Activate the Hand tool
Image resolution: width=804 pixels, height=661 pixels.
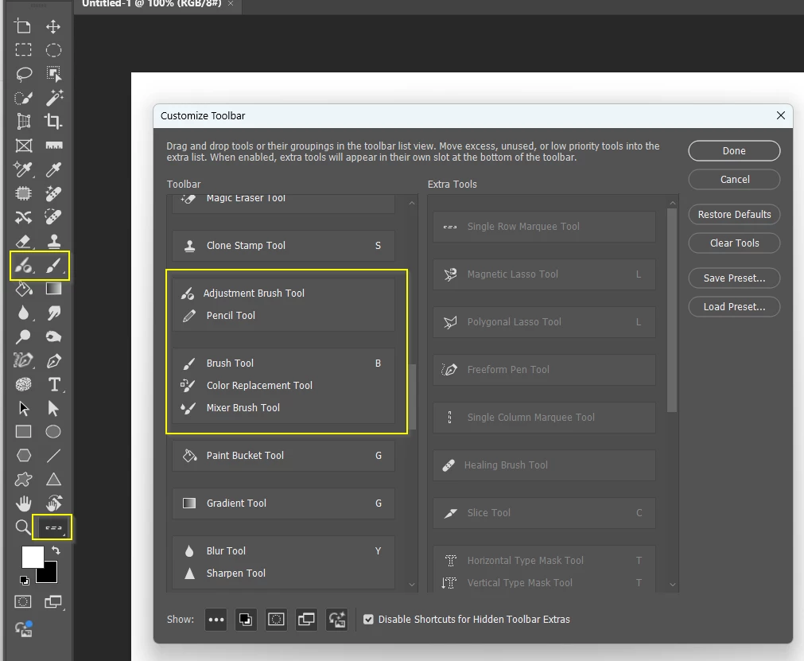click(x=24, y=504)
